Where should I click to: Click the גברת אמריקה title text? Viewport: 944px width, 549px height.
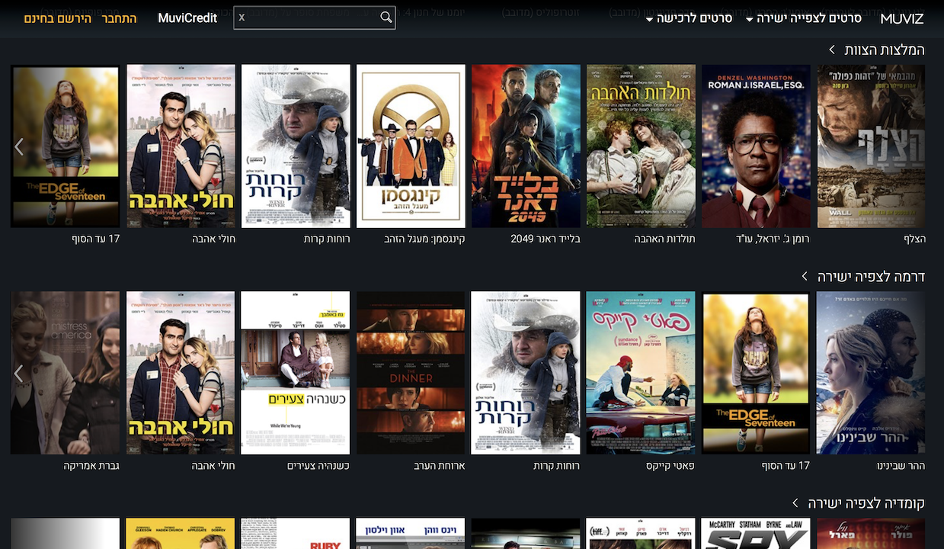coord(91,465)
